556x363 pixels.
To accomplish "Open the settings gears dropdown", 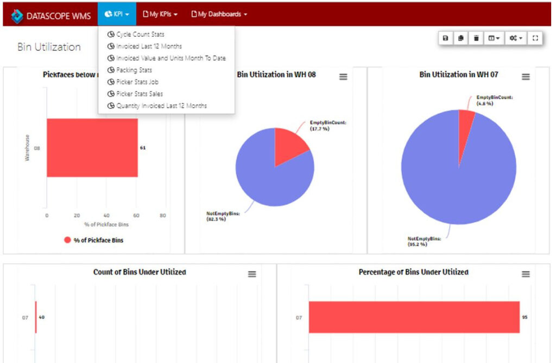I will pos(516,38).
